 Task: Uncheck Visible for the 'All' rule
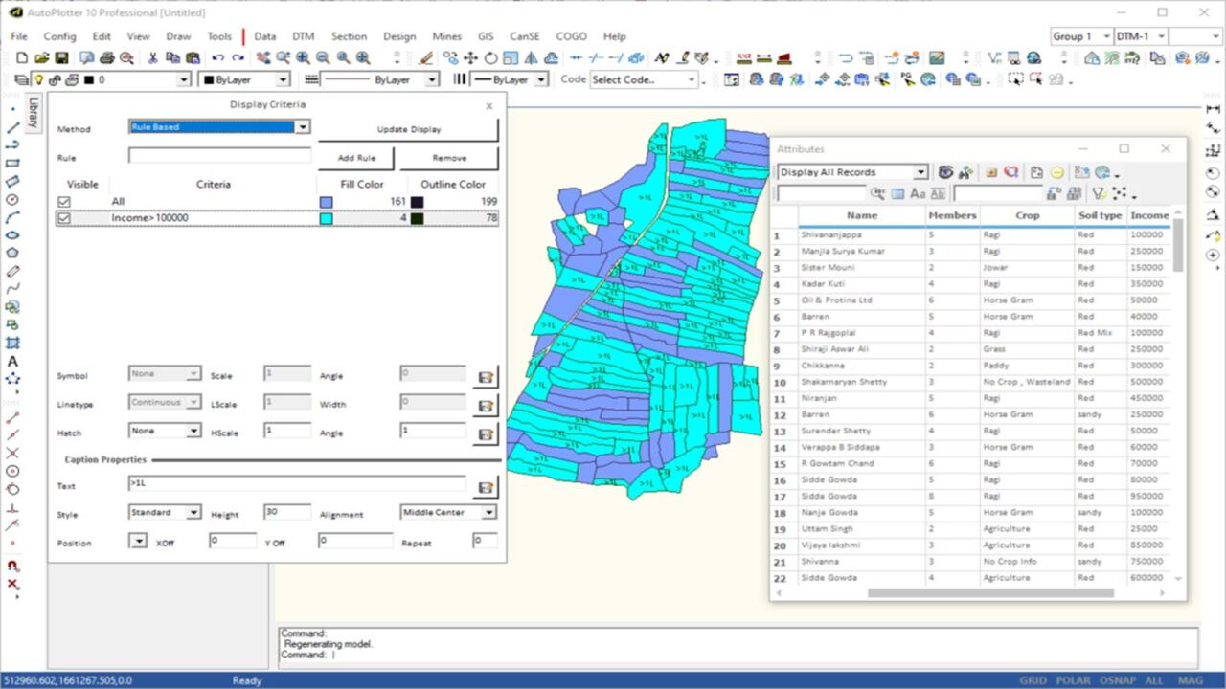click(x=64, y=202)
